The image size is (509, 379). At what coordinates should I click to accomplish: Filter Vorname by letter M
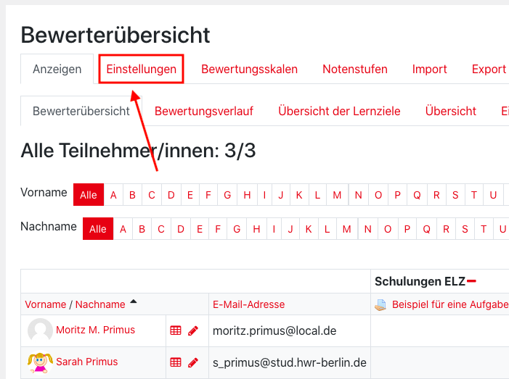337,195
